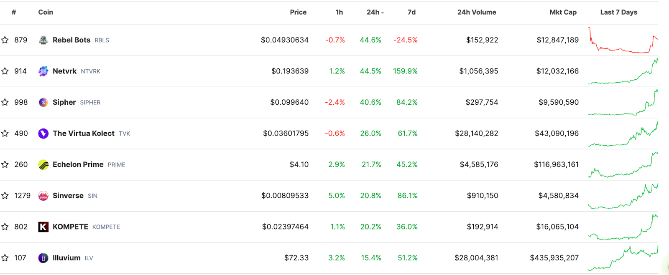Open the Echelon Prime coin page
Image resolution: width=669 pixels, height=275 pixels.
point(78,164)
